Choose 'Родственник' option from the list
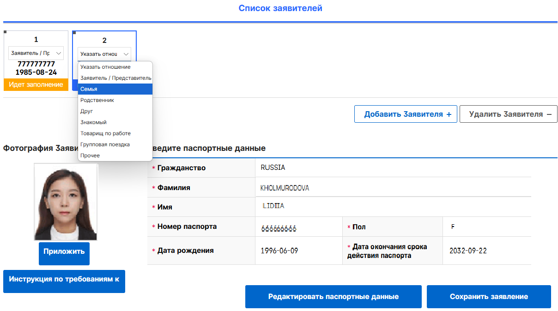Image resolution: width=558 pixels, height=311 pixels. [115, 100]
